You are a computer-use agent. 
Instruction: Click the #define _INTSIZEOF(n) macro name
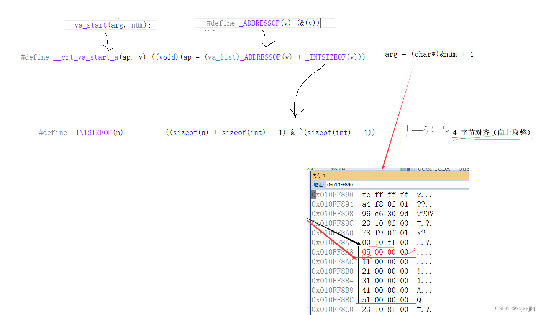[x=81, y=132]
